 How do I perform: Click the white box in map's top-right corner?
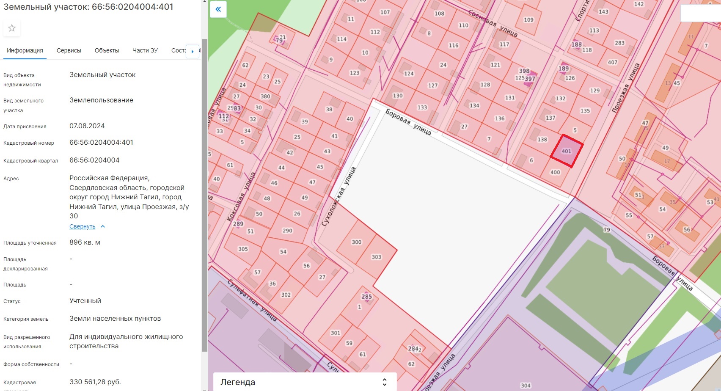(x=700, y=13)
